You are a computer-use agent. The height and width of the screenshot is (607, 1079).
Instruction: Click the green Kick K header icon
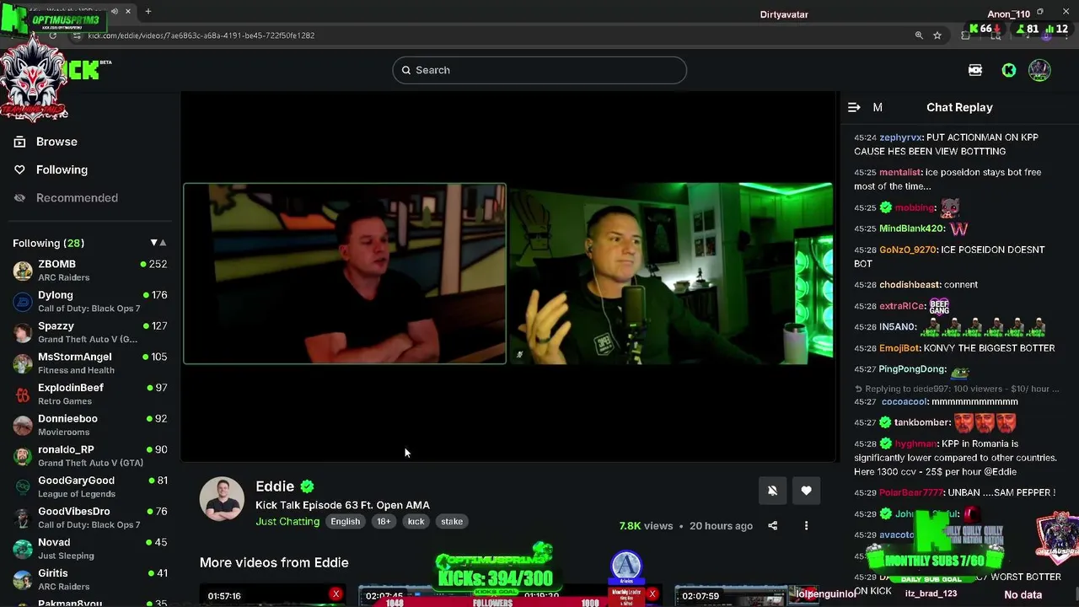pos(1008,70)
